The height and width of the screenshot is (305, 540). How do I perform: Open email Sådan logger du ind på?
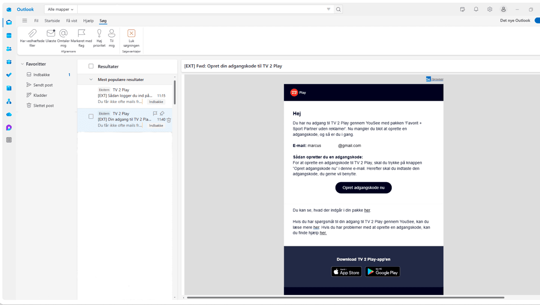click(125, 96)
